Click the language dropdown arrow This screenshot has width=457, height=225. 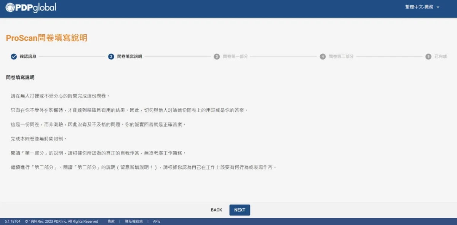tap(438, 7)
